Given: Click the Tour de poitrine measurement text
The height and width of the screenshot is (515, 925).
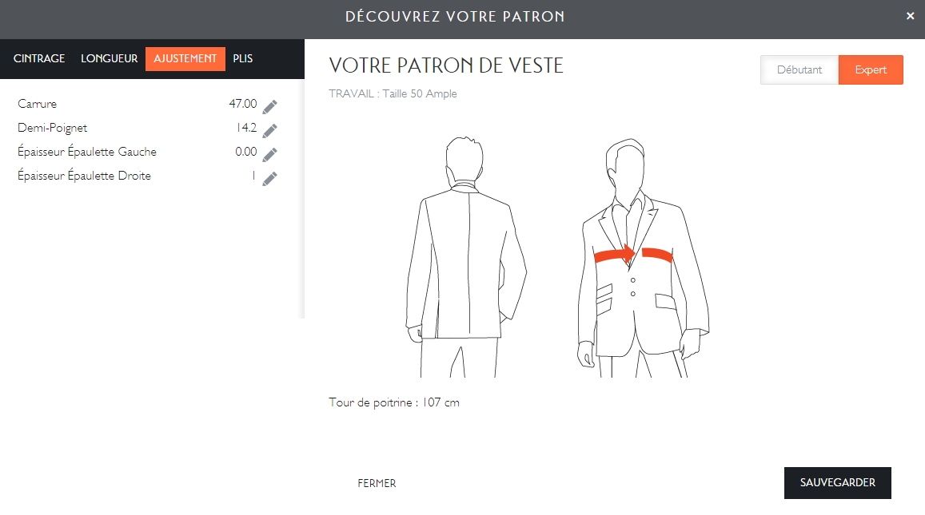Looking at the screenshot, I should pos(394,402).
